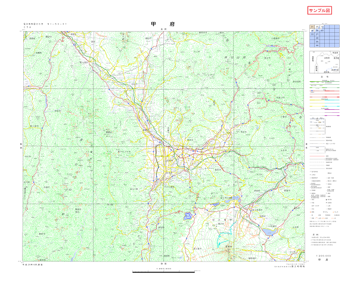Click the 1:200,000 scale text
Screen dimensions: 360x286
coord(323,256)
